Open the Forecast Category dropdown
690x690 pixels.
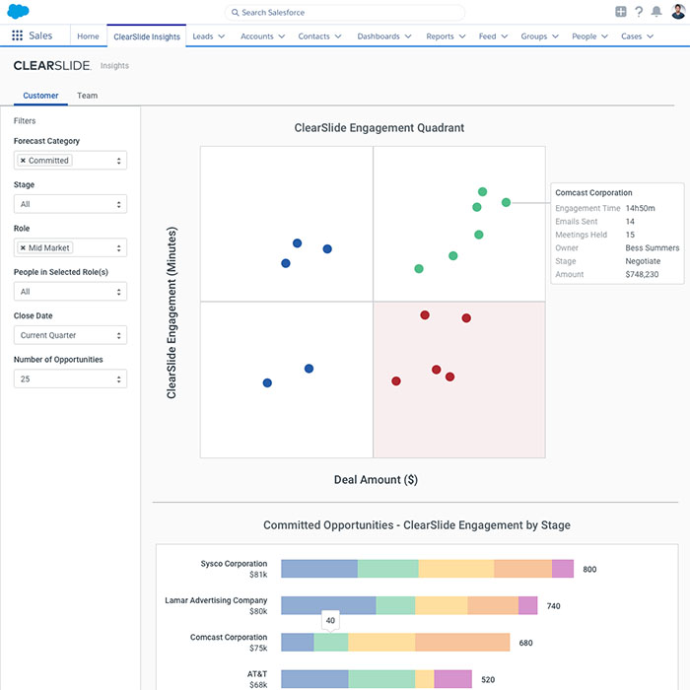70,160
